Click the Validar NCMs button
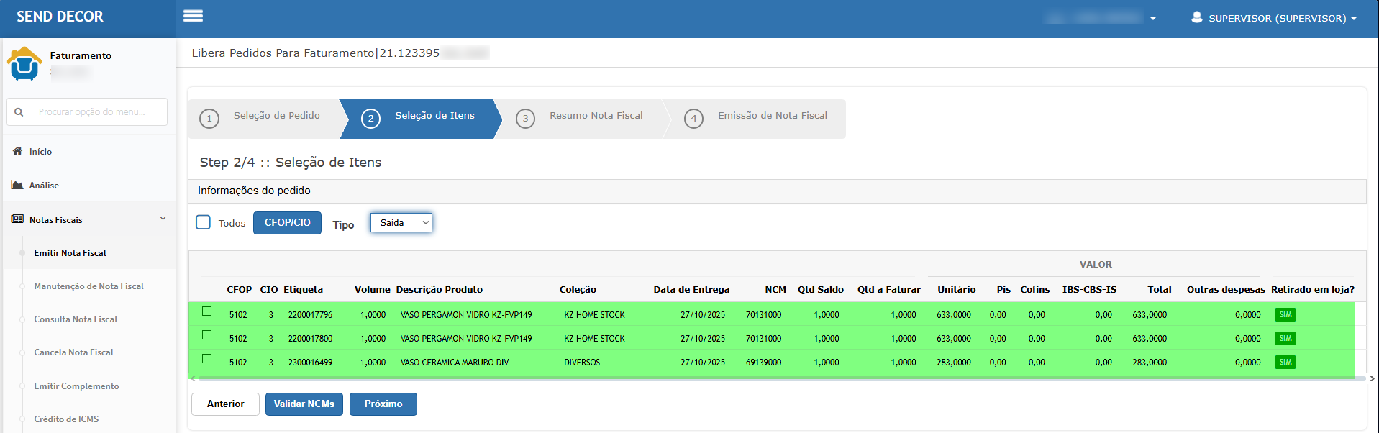 [x=304, y=404]
